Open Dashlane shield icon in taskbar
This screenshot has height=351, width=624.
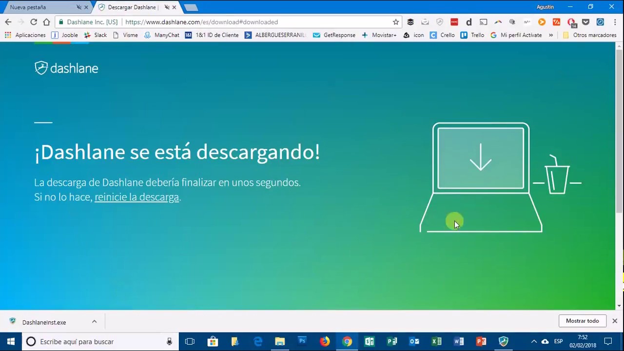(504, 342)
